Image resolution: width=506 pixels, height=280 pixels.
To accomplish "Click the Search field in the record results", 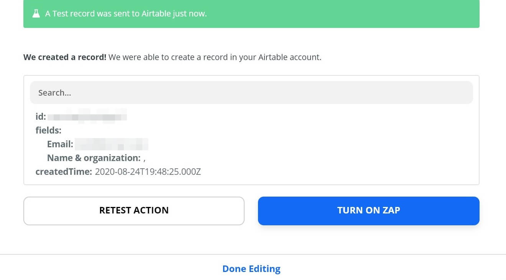I will tap(251, 93).
